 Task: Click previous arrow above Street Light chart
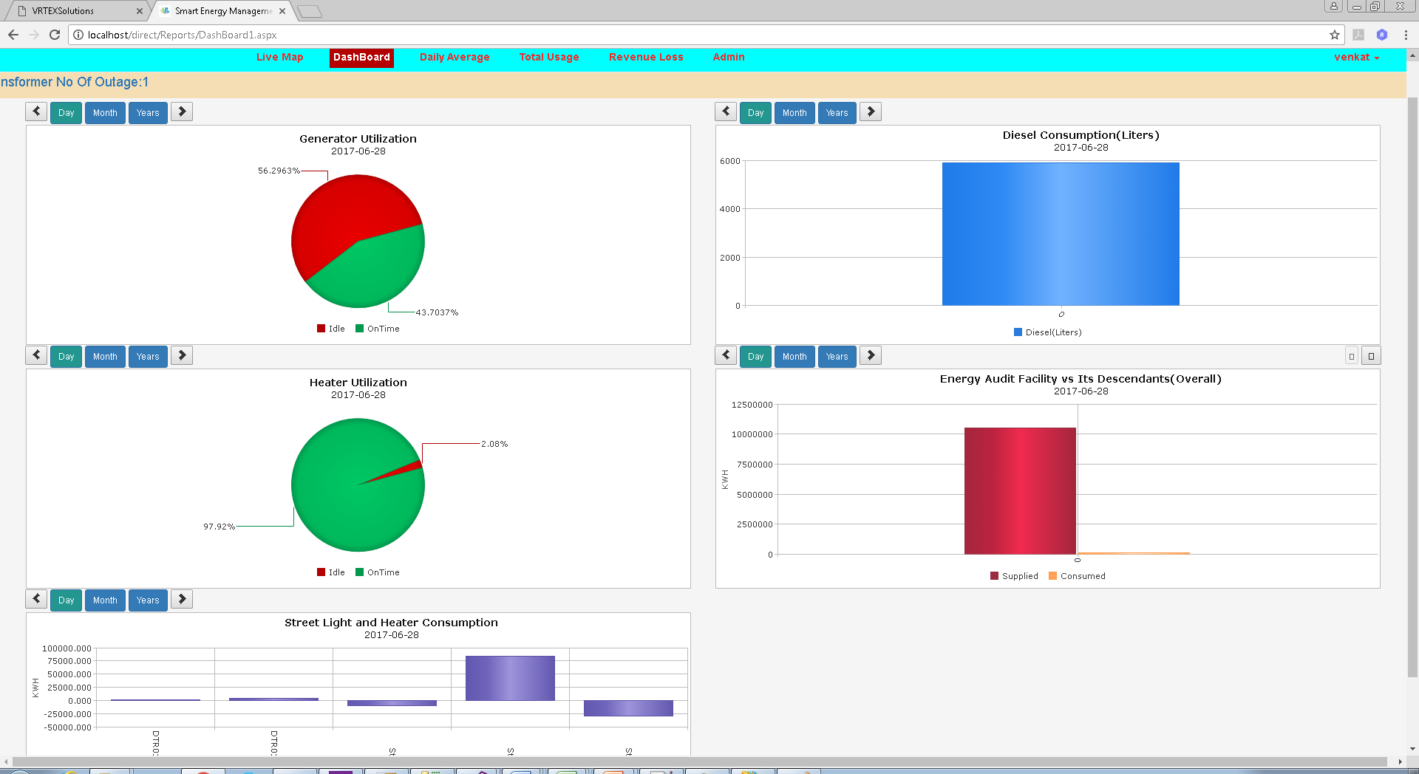click(x=36, y=599)
